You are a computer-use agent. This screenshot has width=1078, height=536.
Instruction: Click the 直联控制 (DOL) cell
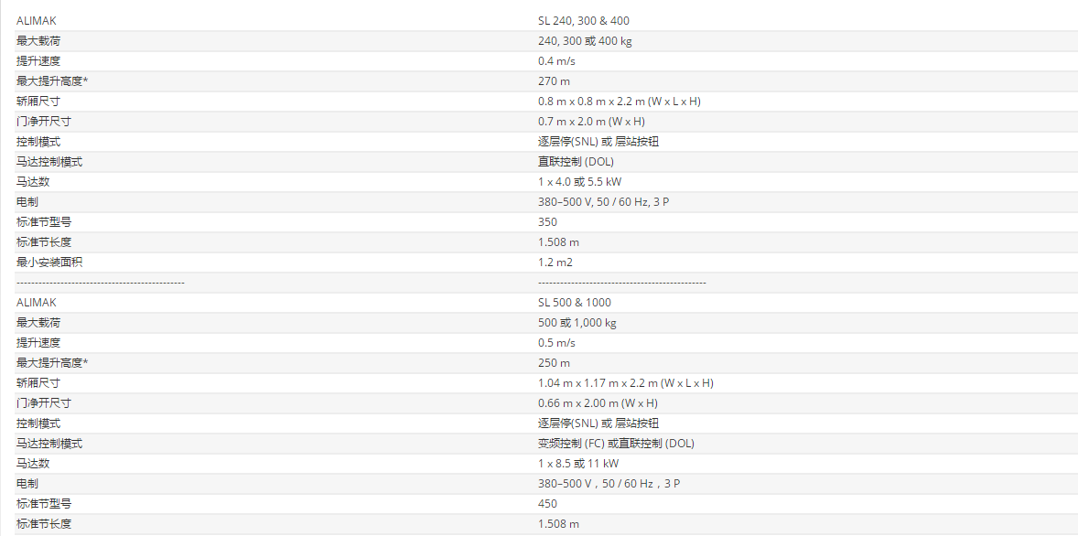(x=577, y=162)
